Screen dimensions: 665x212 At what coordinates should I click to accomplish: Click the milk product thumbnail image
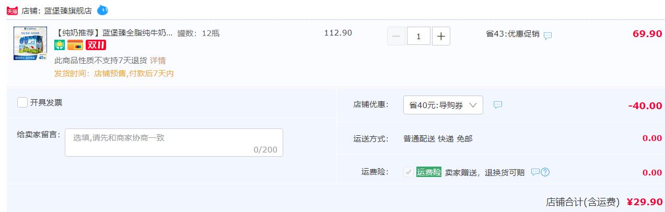point(30,44)
